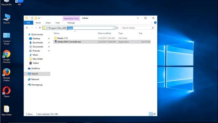Click the search magnifier icon
The image size is (218, 123).
[x=153, y=28]
